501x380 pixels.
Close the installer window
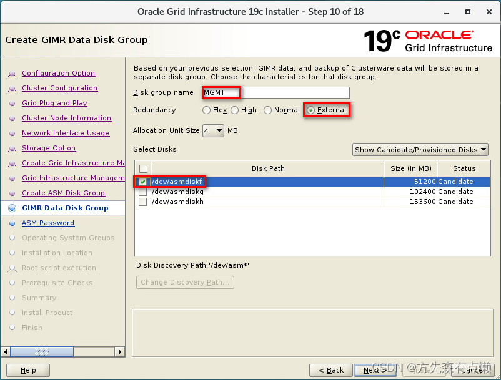pos(489,12)
